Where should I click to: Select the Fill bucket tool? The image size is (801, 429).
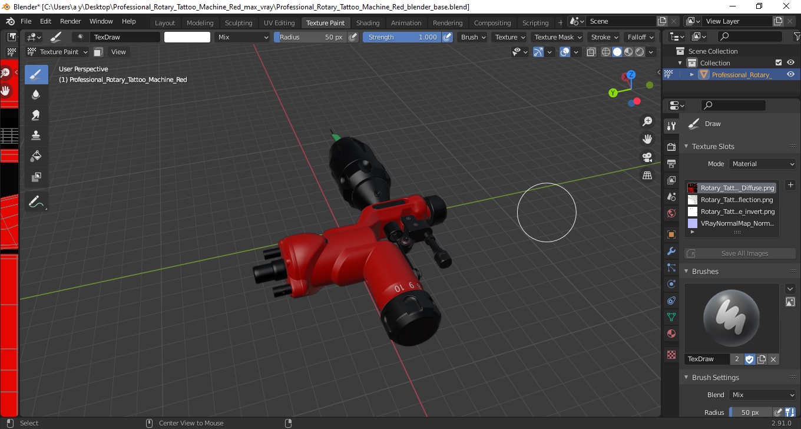tap(36, 156)
